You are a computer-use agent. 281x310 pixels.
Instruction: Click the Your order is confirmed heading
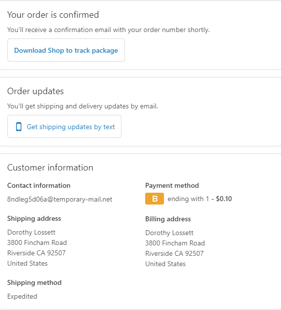point(53,15)
